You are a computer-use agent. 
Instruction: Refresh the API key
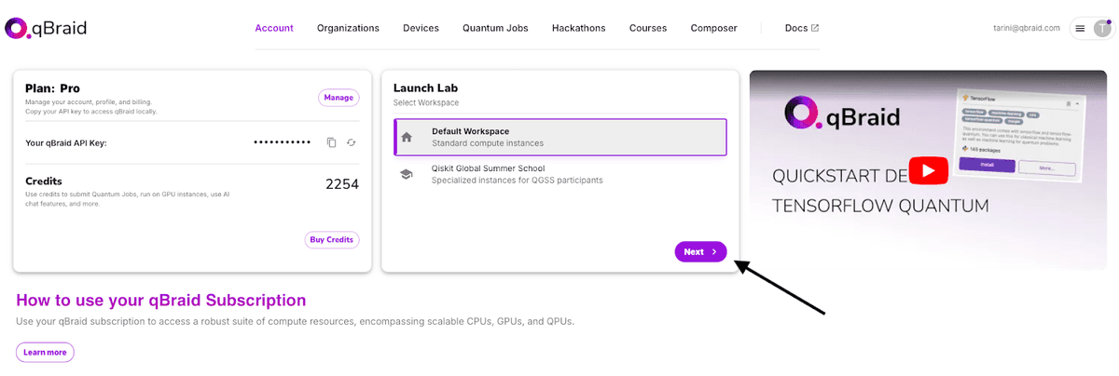[352, 142]
